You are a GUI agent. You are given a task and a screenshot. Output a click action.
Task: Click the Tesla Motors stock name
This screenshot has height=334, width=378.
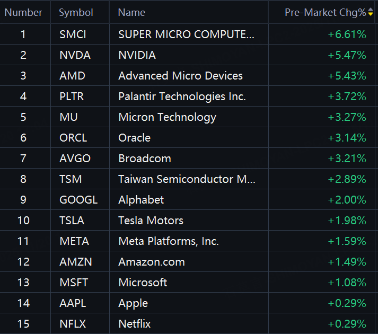point(151,221)
